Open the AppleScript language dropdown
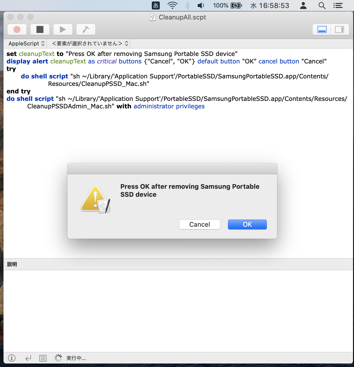Image resolution: width=354 pixels, height=367 pixels. pyautogui.click(x=26, y=43)
